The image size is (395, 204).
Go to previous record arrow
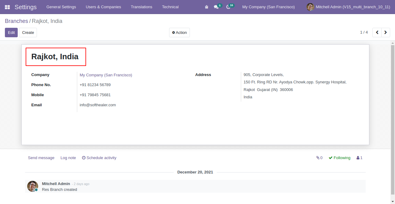pyautogui.click(x=377, y=32)
